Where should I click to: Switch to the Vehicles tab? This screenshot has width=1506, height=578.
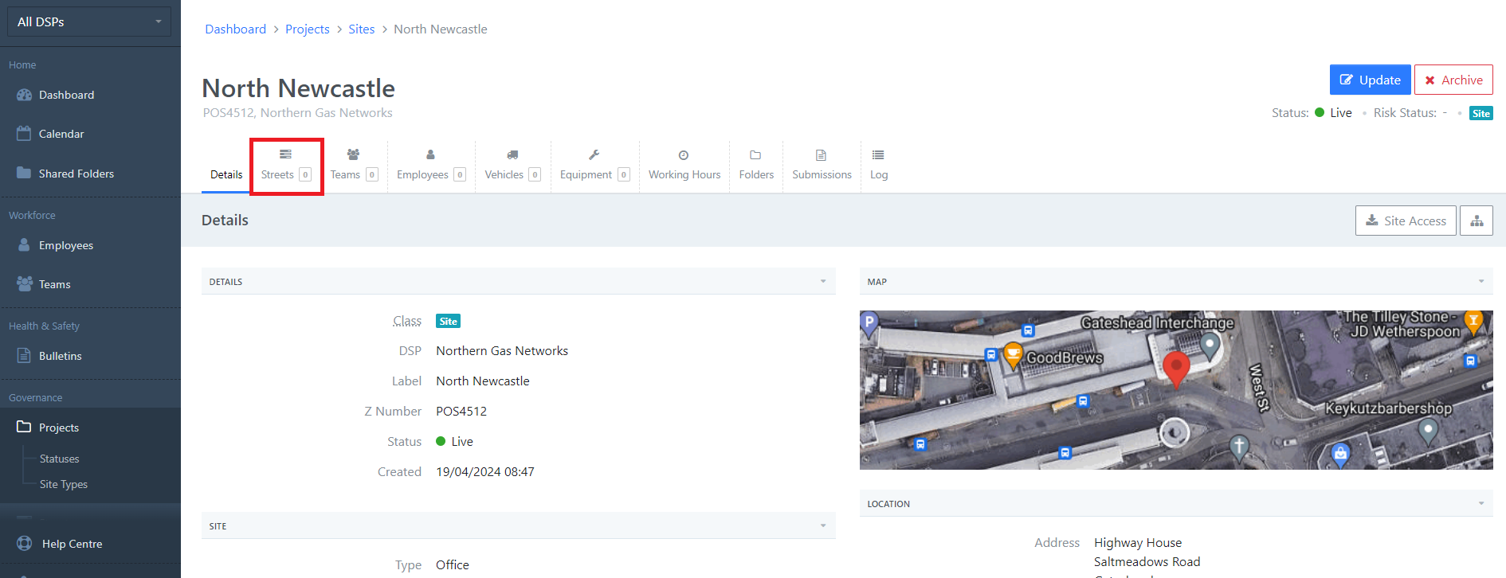pos(513,166)
